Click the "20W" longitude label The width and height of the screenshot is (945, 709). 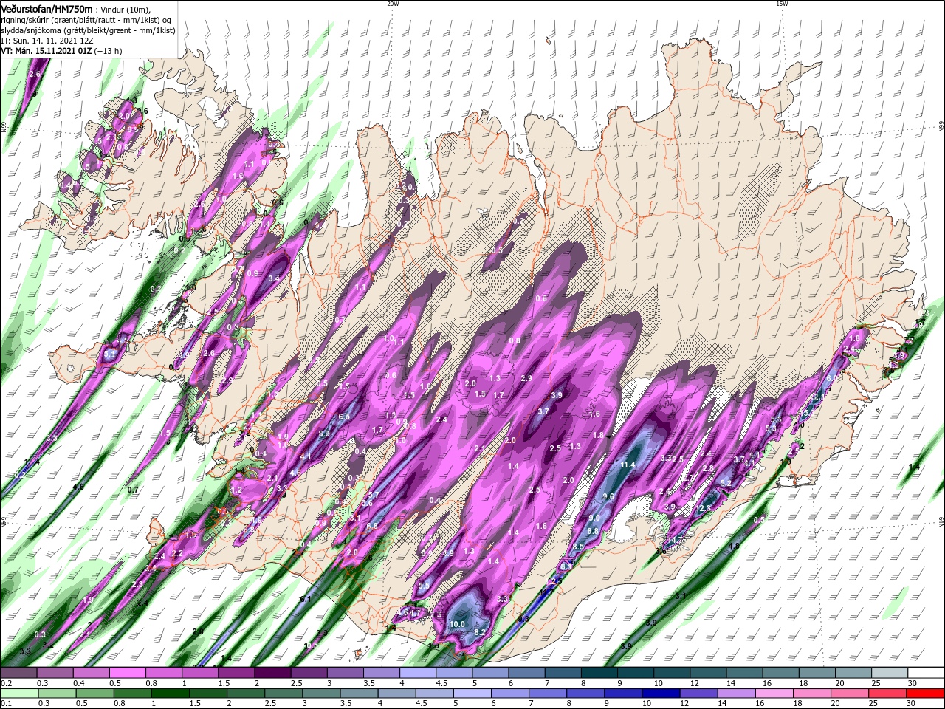pos(393,4)
